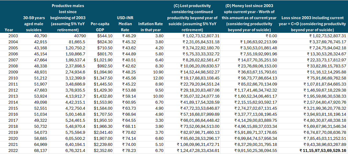The height and width of the screenshot is (154, 348).
Task: Select suicides value 51,212
Action: 40,78
